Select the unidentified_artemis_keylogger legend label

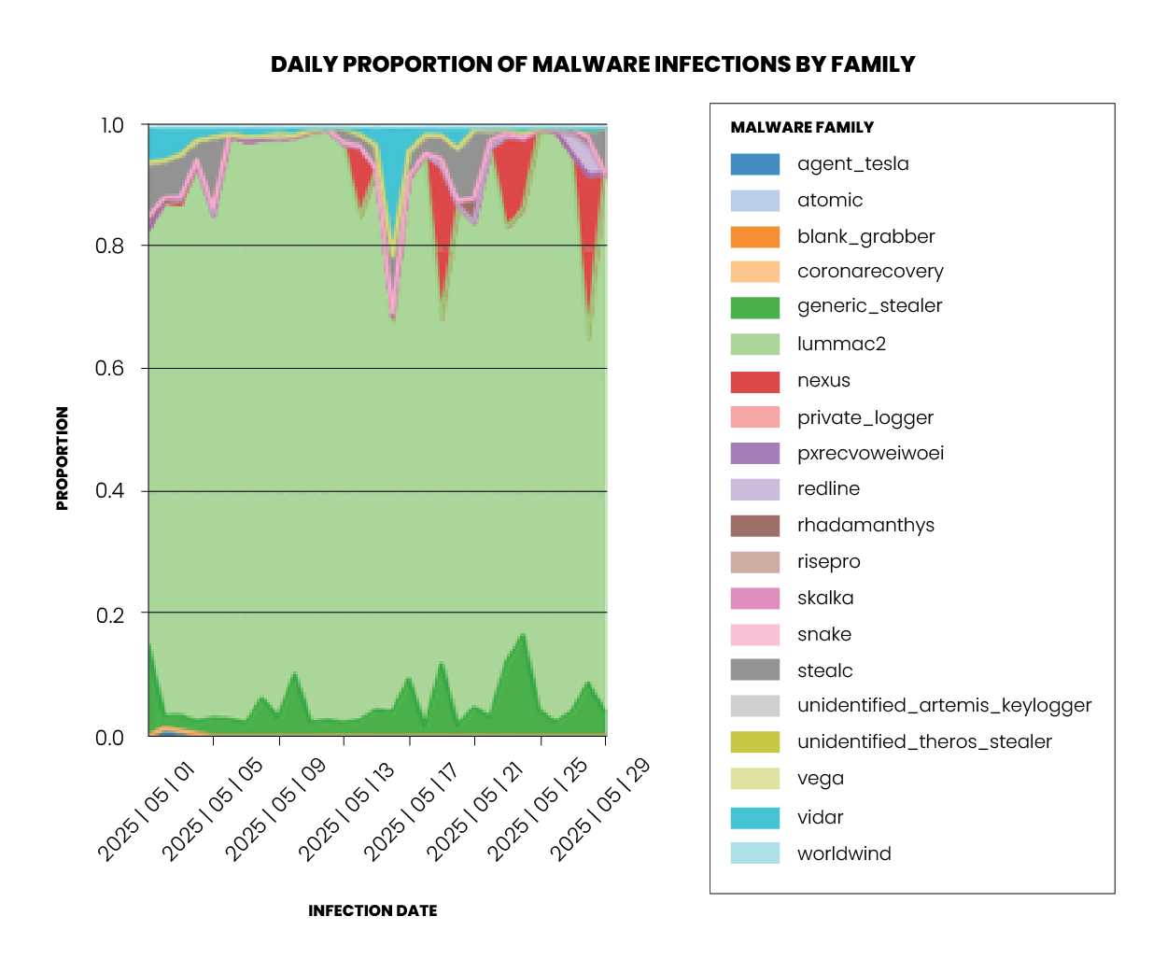[x=944, y=706]
